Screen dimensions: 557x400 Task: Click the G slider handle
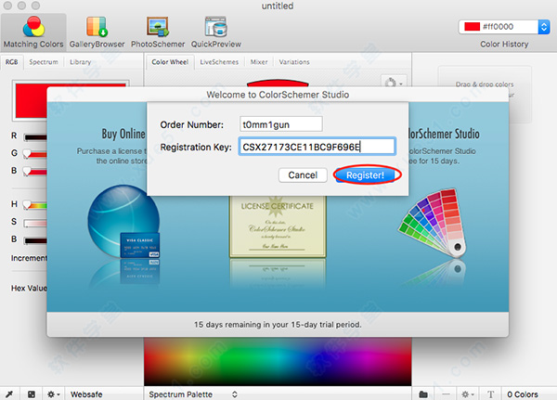pos(27,154)
